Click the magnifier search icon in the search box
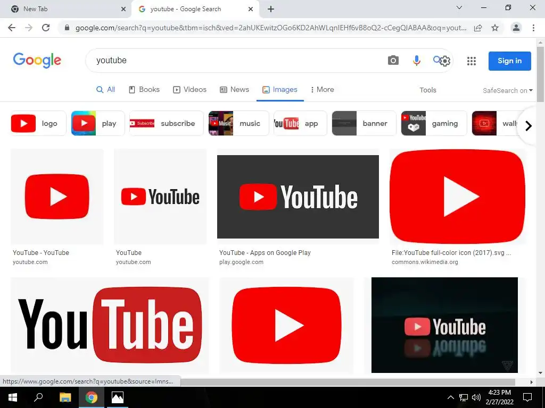 click(x=436, y=59)
